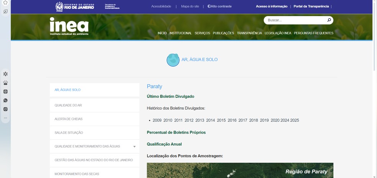Open the TRANSPARÊNCIA menu
377x178 pixels.
click(249, 33)
